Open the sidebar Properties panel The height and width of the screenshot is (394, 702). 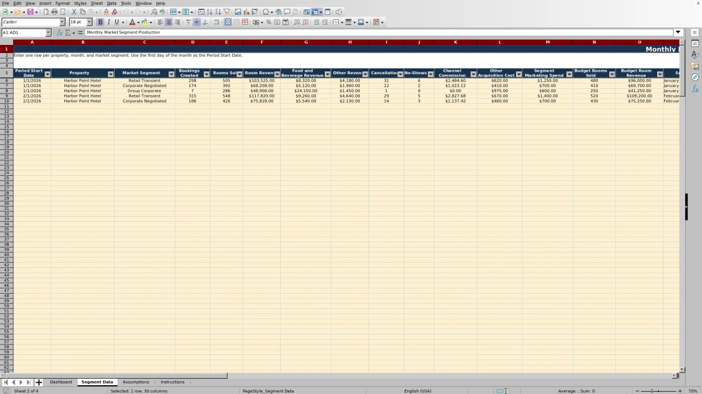(x=695, y=44)
